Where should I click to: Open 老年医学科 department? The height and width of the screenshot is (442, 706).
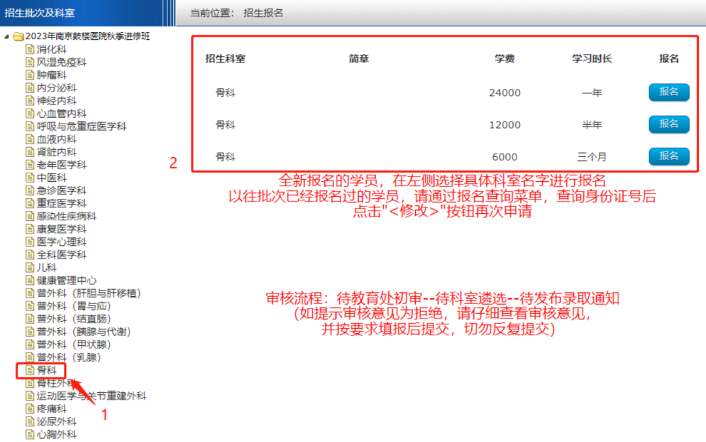pos(61,165)
